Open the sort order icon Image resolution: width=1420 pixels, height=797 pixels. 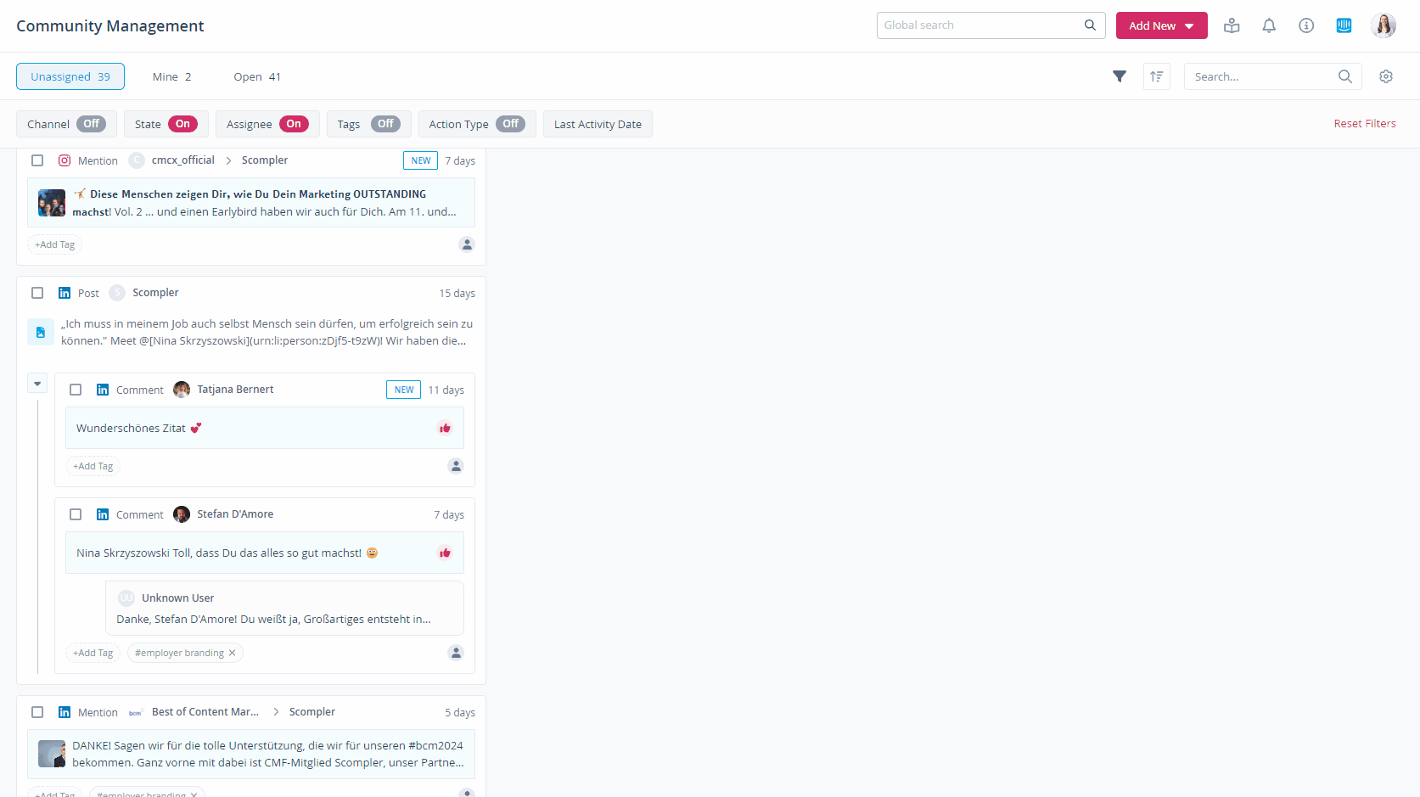pyautogui.click(x=1156, y=76)
